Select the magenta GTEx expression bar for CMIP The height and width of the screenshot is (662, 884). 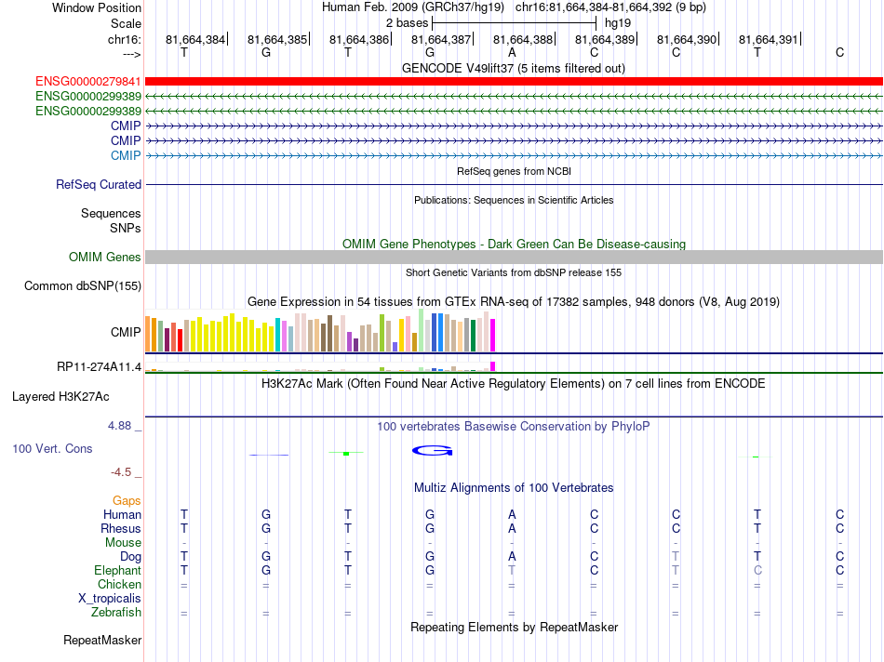(x=493, y=336)
